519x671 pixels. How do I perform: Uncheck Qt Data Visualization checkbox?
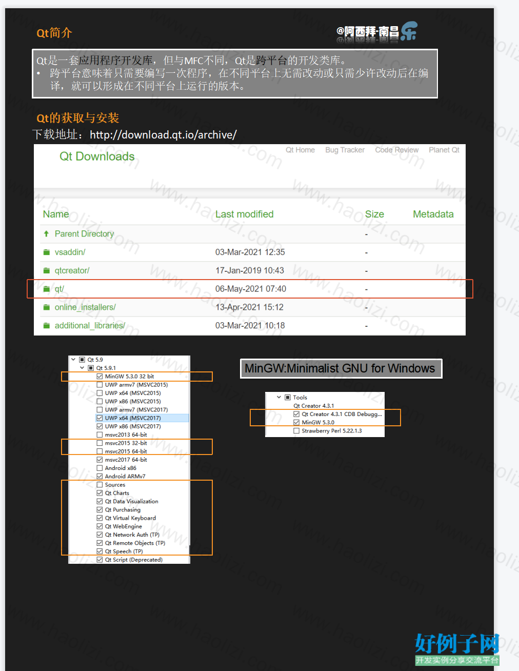point(99,501)
